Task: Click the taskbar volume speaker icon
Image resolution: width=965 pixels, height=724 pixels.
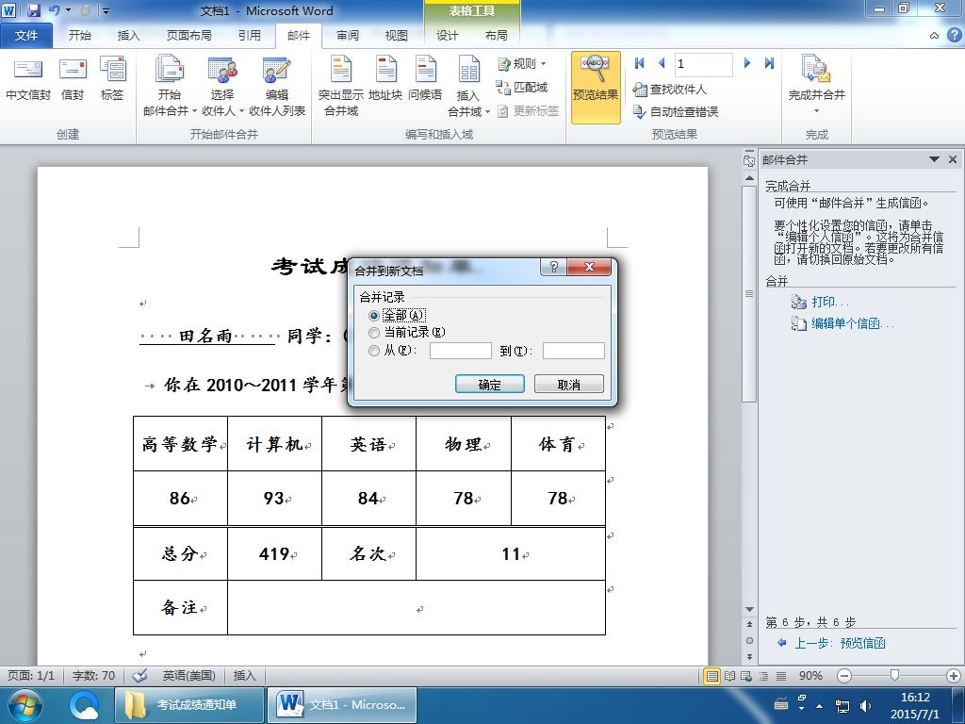Action: click(865, 705)
